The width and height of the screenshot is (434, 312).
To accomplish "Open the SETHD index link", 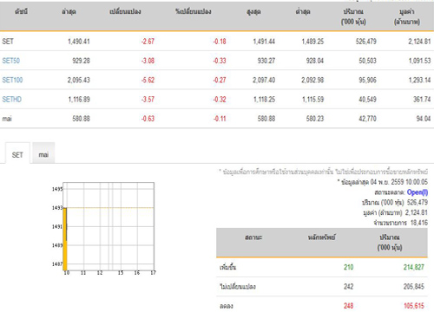I will [12, 100].
